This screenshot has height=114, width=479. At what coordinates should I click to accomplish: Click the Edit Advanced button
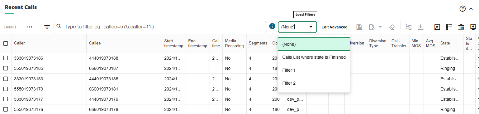click(334, 27)
